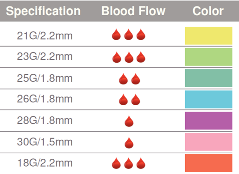Click the three blood drops in 18G row
The image size is (239, 174).
pyautogui.click(x=129, y=163)
